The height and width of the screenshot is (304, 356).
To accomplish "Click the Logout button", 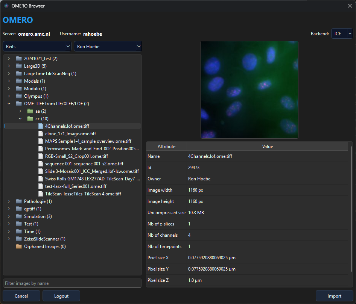I will coord(61,296).
